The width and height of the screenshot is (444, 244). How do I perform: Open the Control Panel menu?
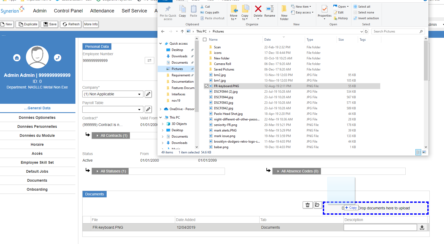pos(68,11)
